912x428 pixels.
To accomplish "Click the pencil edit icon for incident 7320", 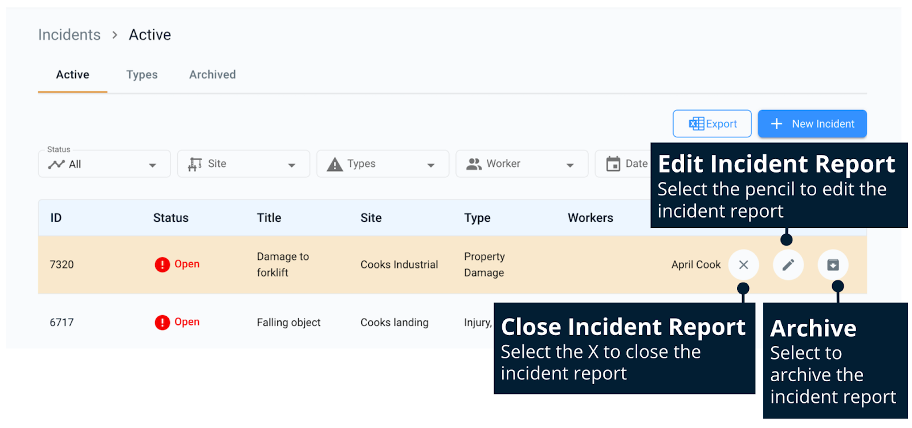I will (788, 264).
